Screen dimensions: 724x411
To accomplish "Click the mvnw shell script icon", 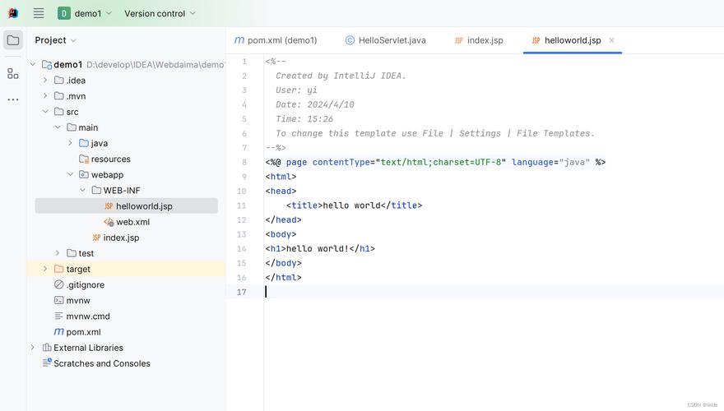I will [58, 300].
